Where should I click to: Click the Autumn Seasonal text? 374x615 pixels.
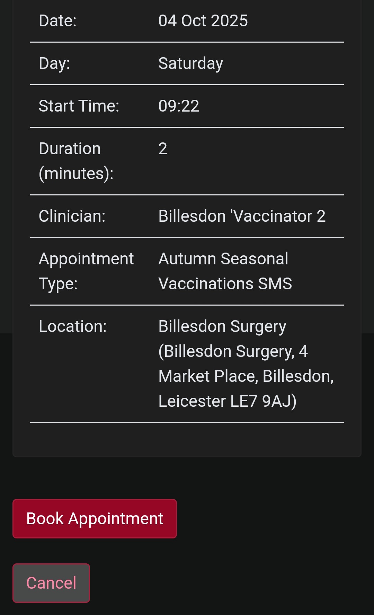[x=223, y=259]
